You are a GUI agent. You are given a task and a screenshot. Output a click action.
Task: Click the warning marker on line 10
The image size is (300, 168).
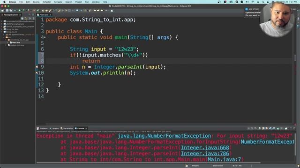click(37, 73)
